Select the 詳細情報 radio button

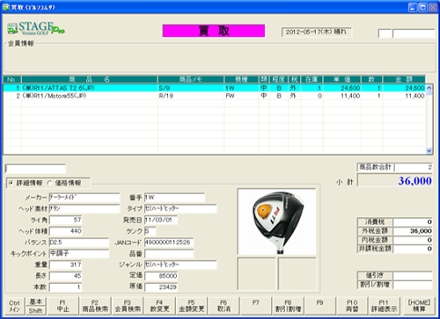[11, 183]
